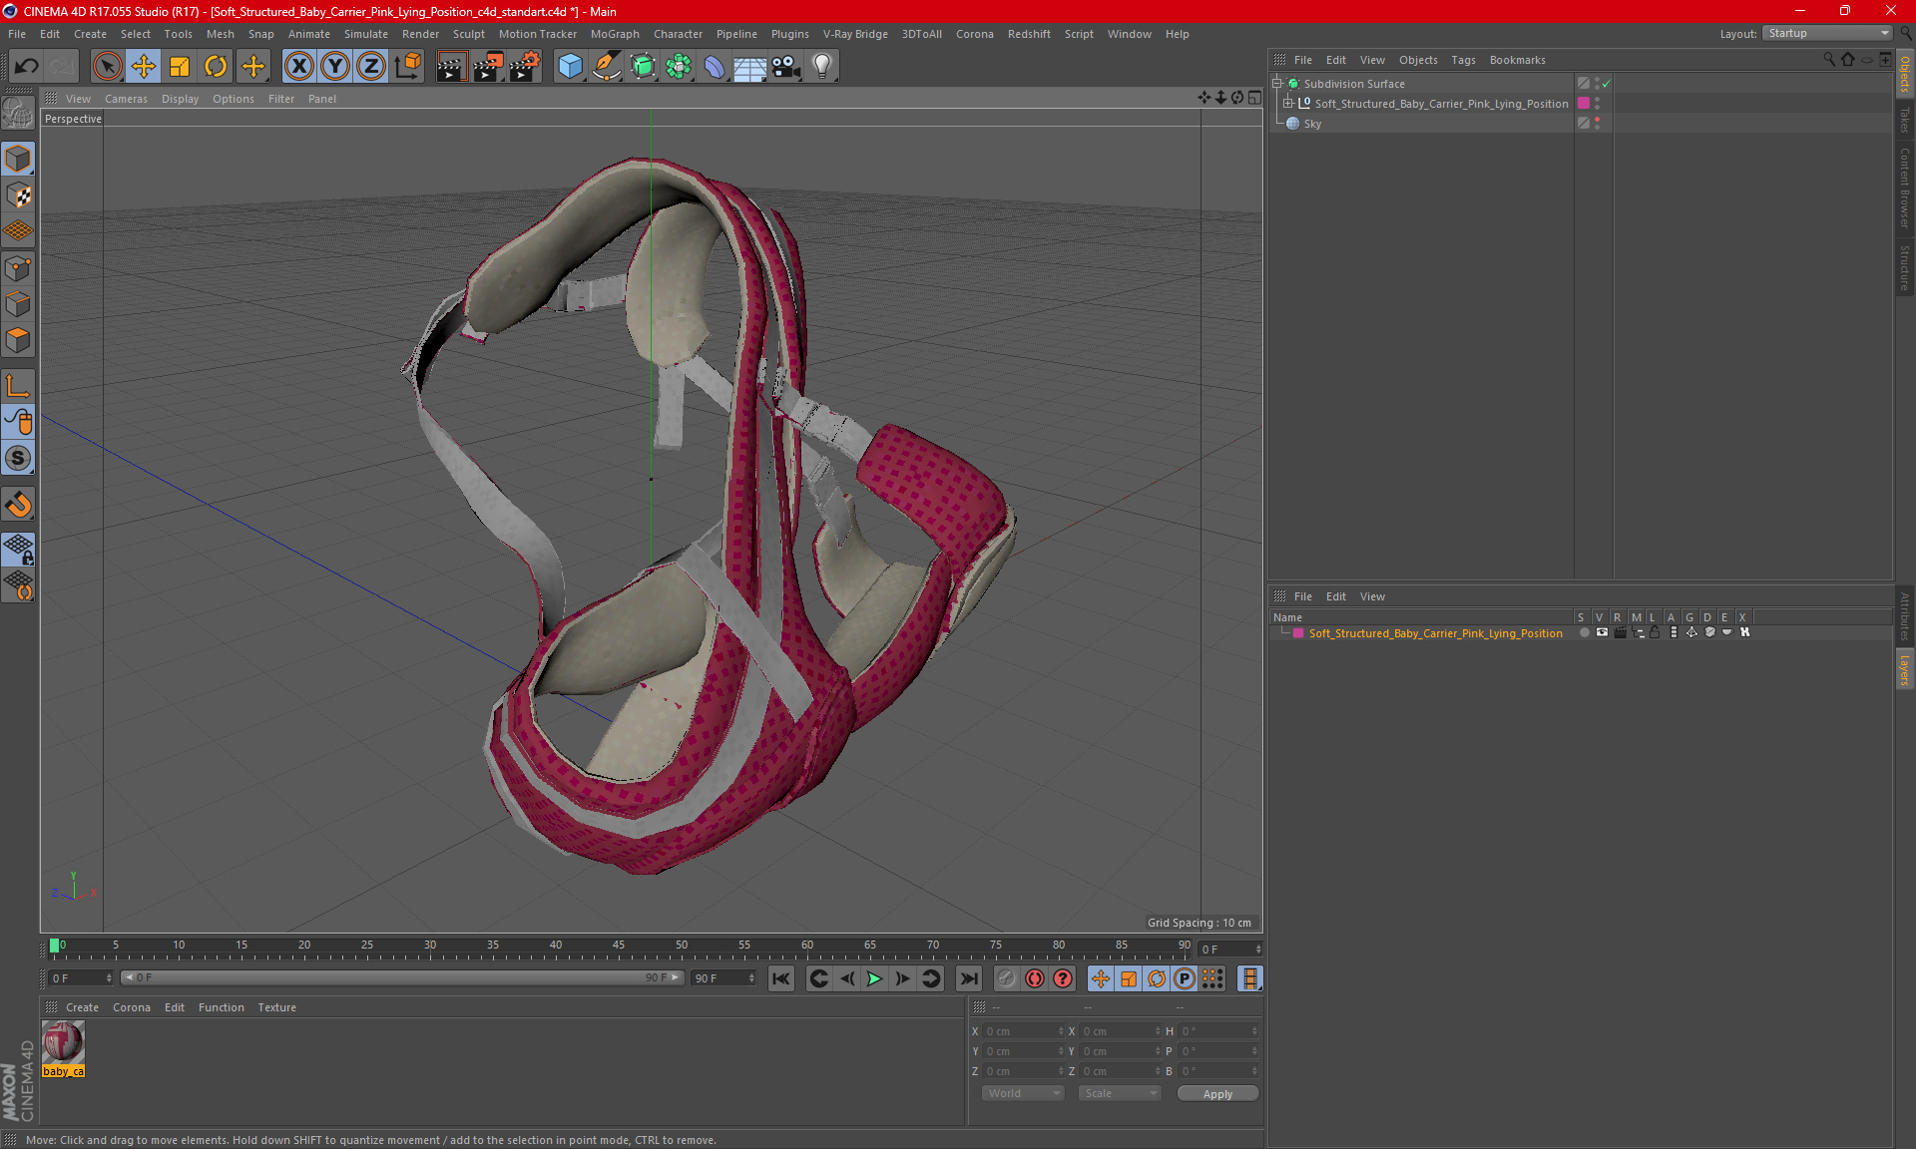
Task: Toggle X axis lock
Action: pos(298,67)
